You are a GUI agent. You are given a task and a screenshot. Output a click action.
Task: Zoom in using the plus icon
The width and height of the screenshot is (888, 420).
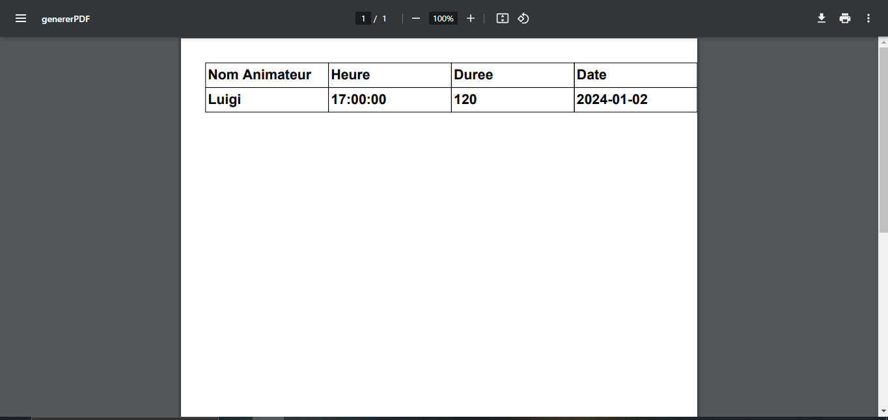point(471,18)
